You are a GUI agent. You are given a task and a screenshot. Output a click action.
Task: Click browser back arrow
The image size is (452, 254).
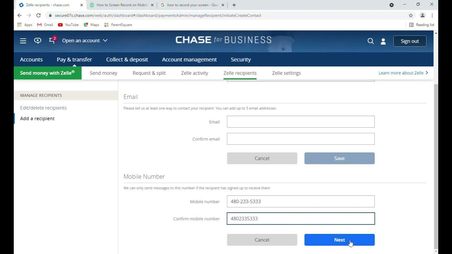19,16
